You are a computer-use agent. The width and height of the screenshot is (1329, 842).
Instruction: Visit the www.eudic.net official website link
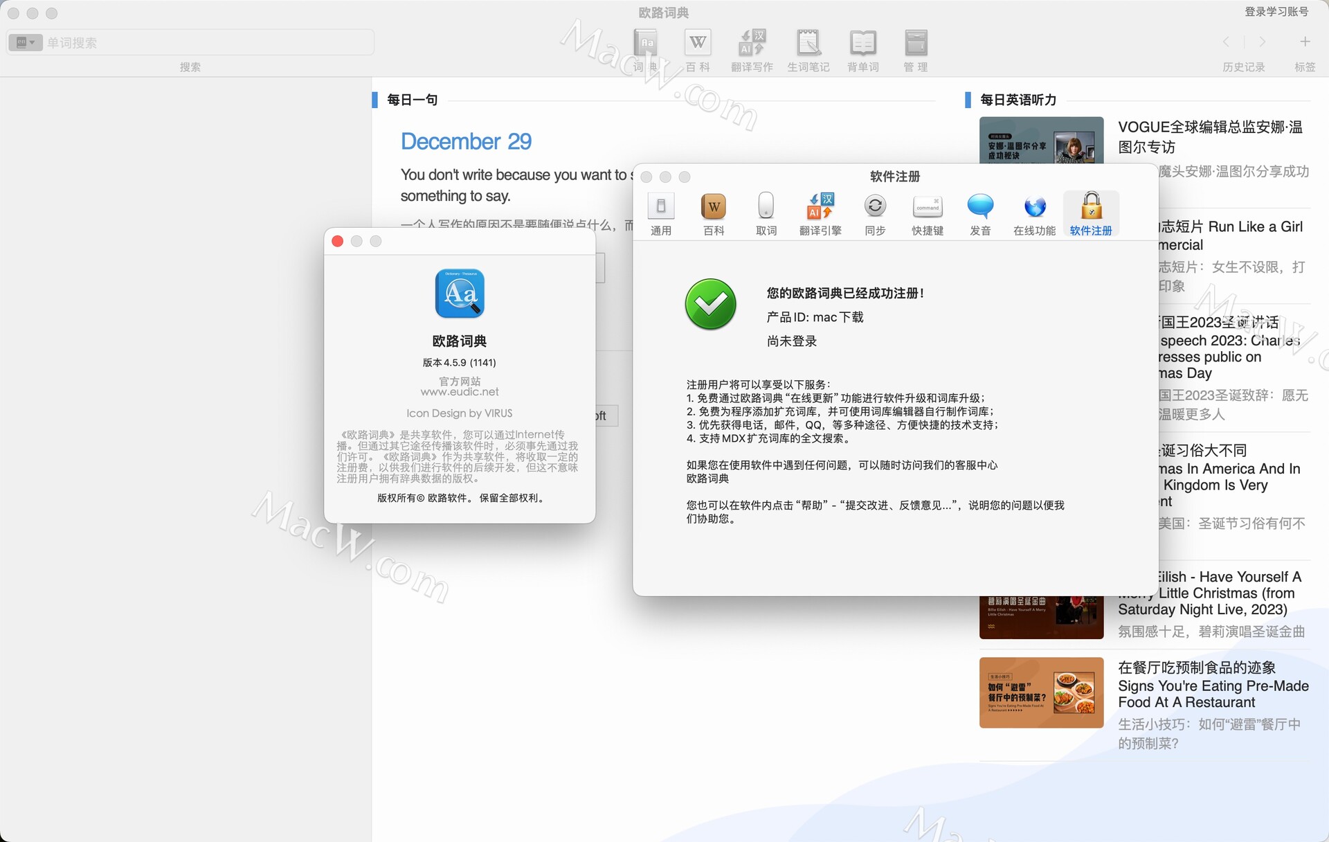(459, 391)
